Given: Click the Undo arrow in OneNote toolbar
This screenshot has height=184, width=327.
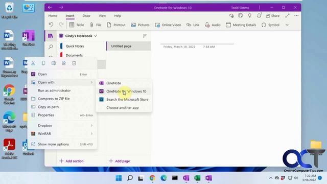Looking at the screenshot, I should [x=51, y=25].
